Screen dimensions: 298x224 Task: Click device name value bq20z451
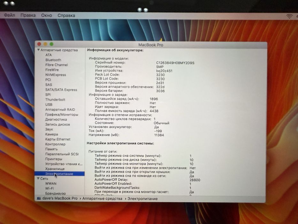164,71
